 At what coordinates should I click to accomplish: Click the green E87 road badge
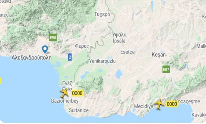pyautogui.click(x=166, y=69)
